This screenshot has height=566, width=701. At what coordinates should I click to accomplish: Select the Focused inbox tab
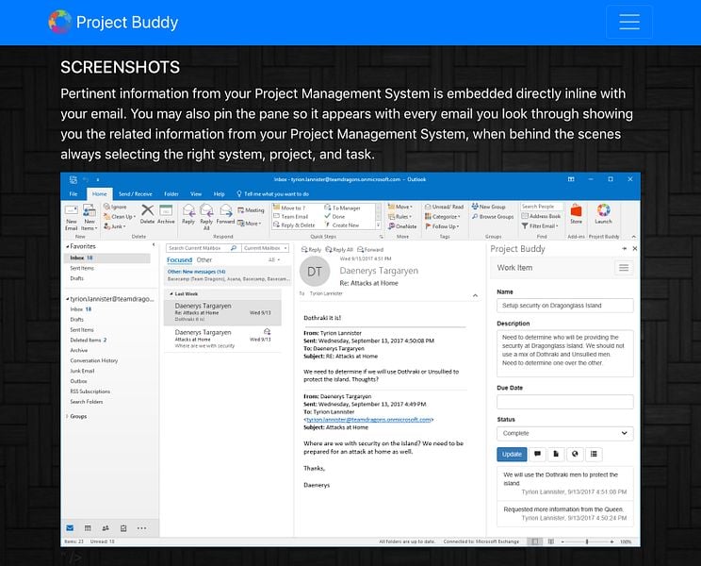(x=179, y=260)
